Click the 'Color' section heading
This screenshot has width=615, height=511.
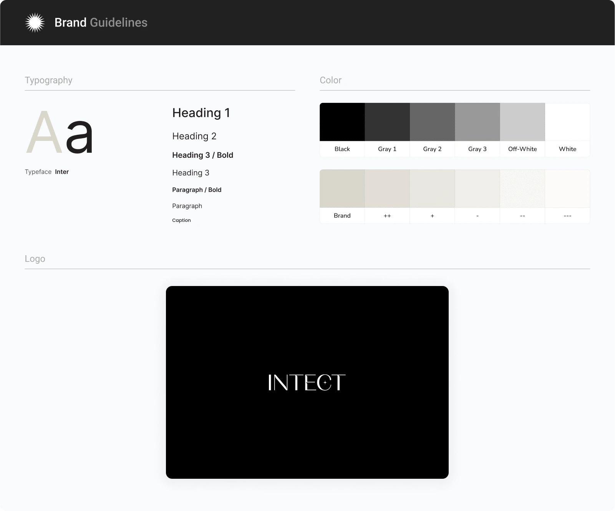click(331, 80)
